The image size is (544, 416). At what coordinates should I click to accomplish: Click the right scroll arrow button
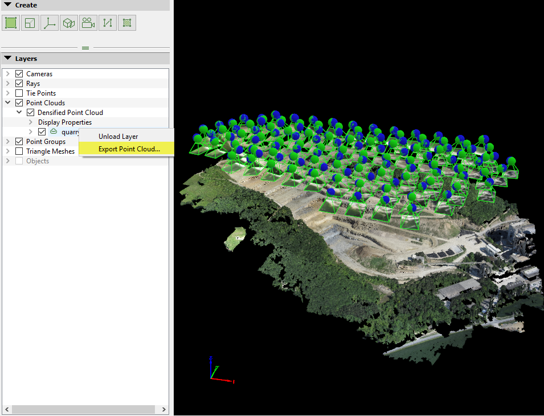pyautogui.click(x=164, y=409)
